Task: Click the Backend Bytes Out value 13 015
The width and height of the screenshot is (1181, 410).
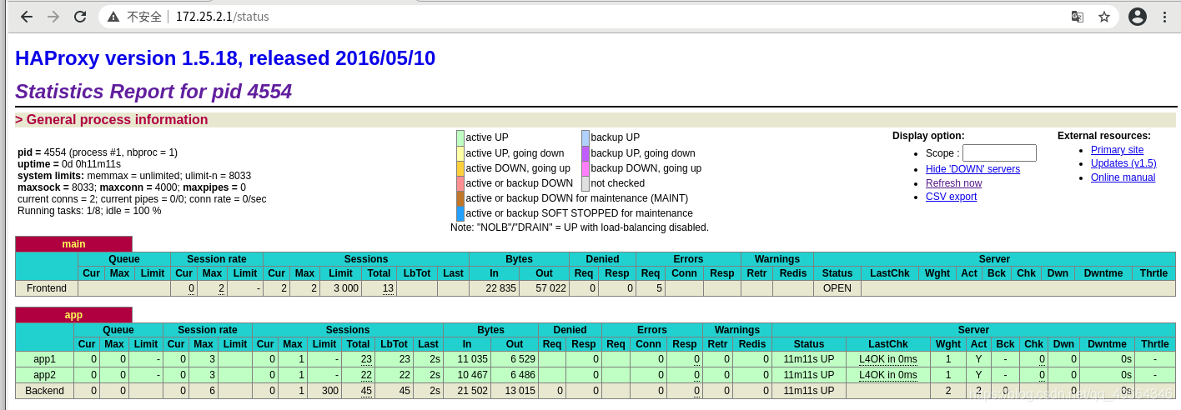Action: pos(519,391)
